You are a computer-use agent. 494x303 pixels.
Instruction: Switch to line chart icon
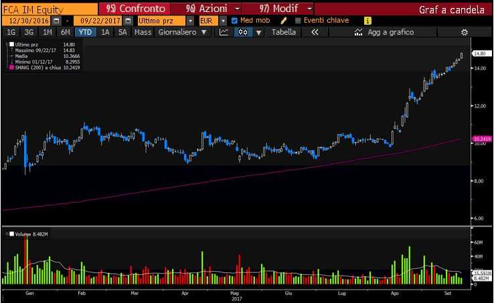coord(224,32)
